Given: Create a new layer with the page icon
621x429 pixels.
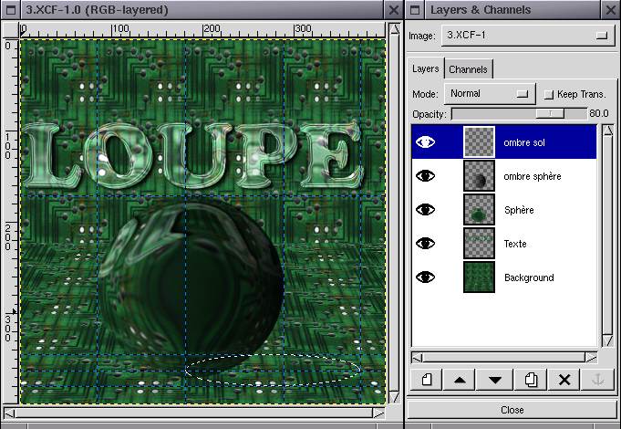Looking at the screenshot, I should (426, 380).
